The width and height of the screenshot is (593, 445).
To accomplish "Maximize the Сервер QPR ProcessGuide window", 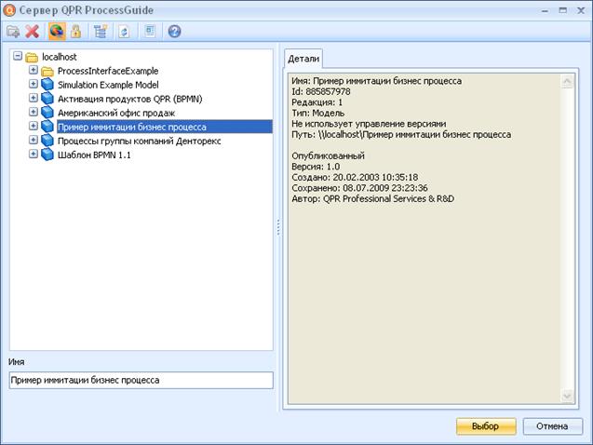I will pos(563,10).
